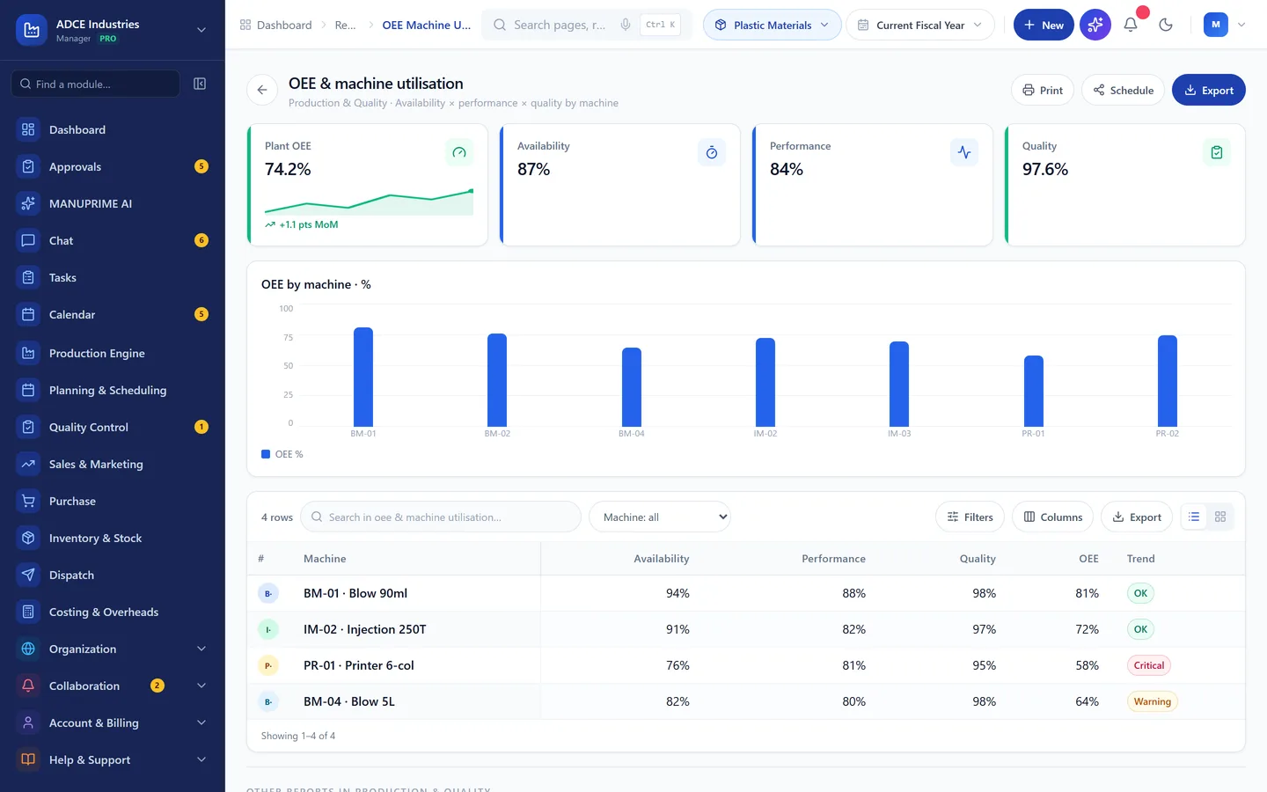The width and height of the screenshot is (1267, 792).
Task: Open the Columns chooser
Action: tap(1053, 517)
